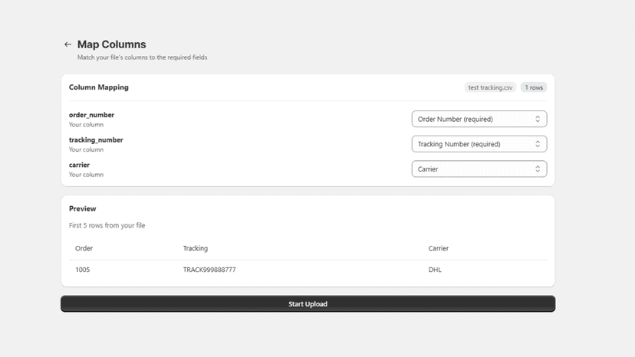Select the 1005 order cell

coord(83,270)
